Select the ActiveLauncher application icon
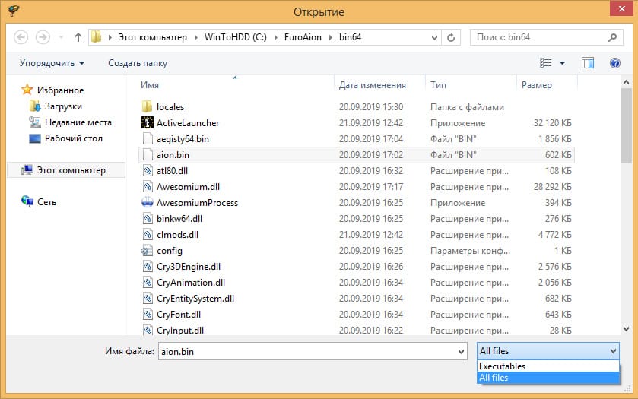The image size is (638, 399). click(148, 123)
